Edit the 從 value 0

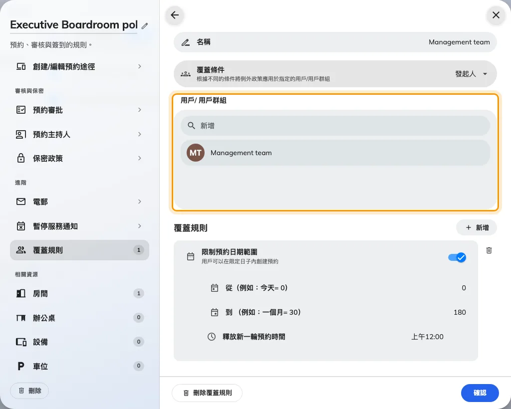[x=464, y=288]
